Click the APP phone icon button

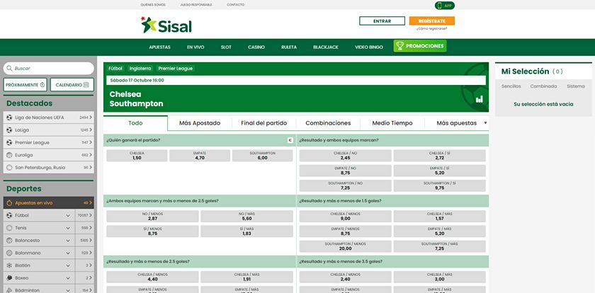coord(445,6)
